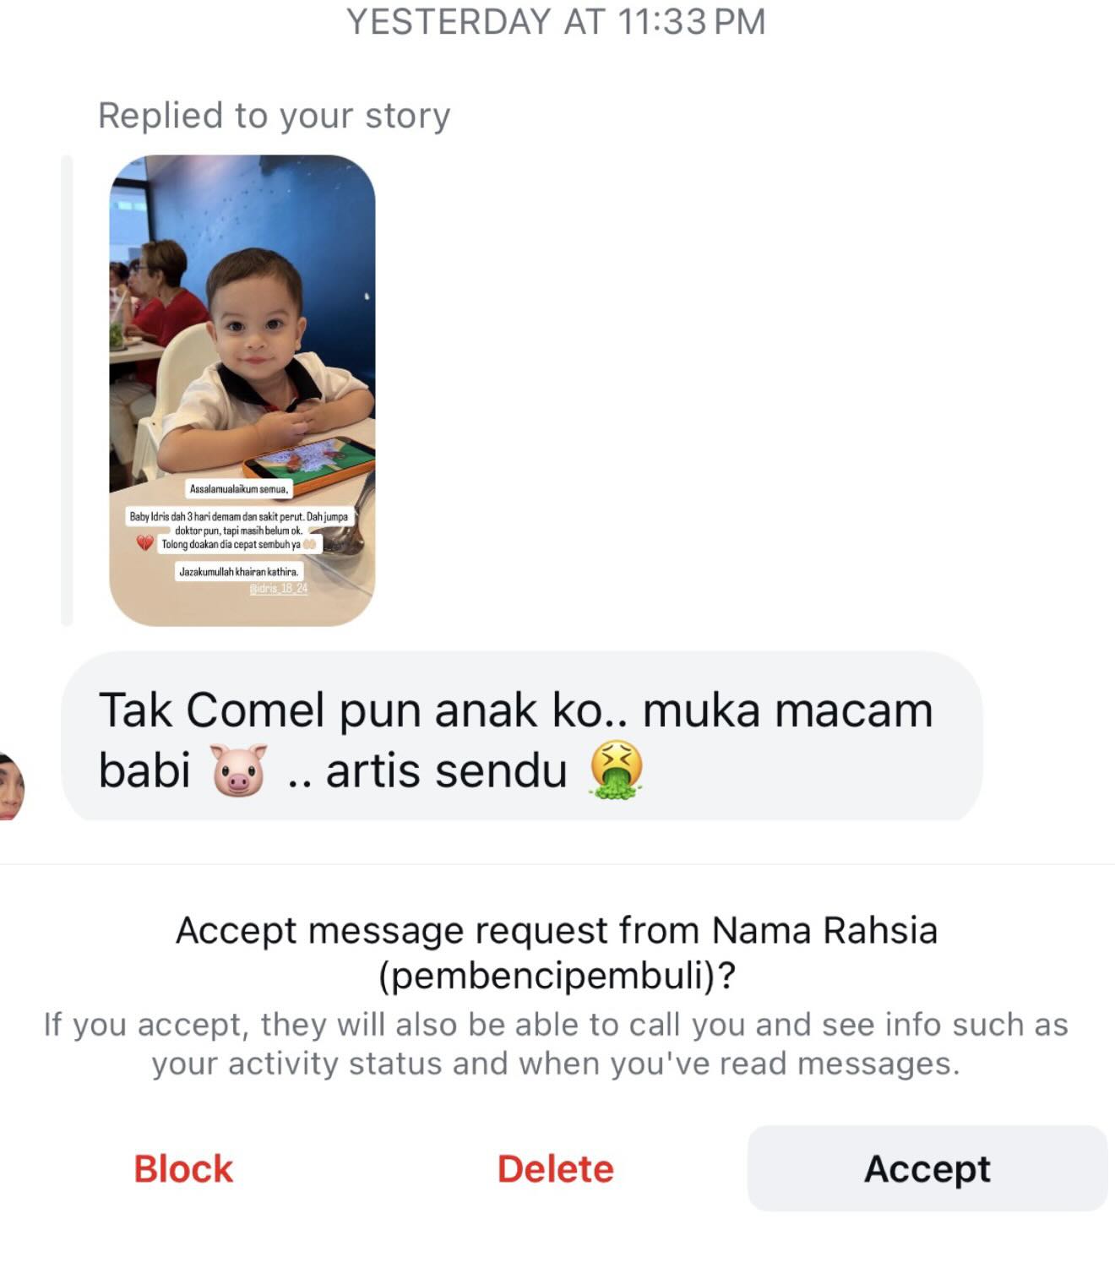Tap the broken heart emoji in story
This screenshot has height=1268, width=1115.
tap(144, 543)
